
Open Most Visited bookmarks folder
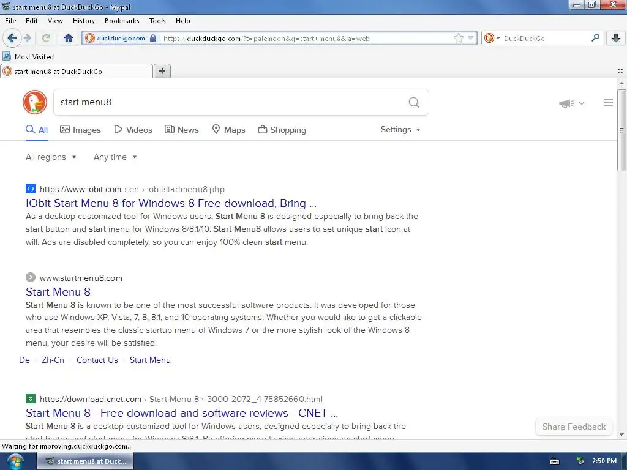click(28, 57)
